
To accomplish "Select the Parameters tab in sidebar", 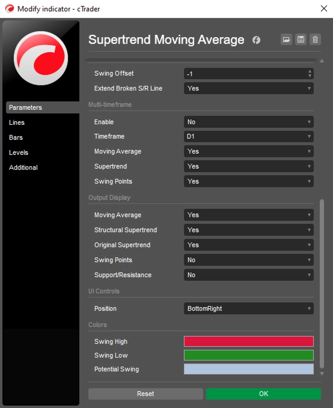I will click(x=43, y=108).
